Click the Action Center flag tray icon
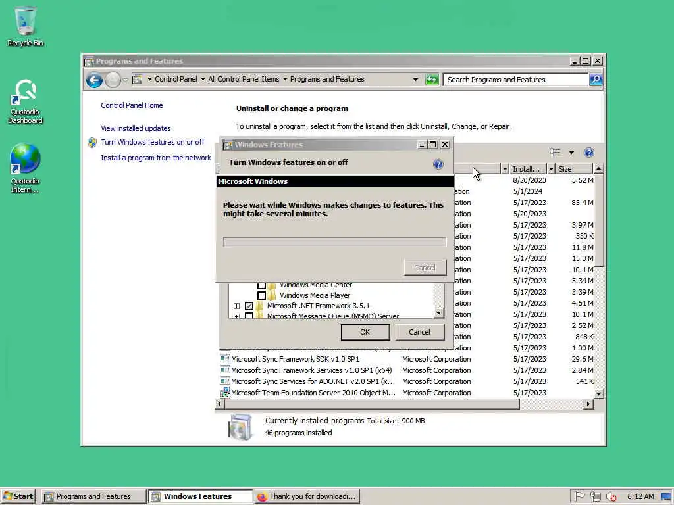The image size is (674, 505). (579, 496)
